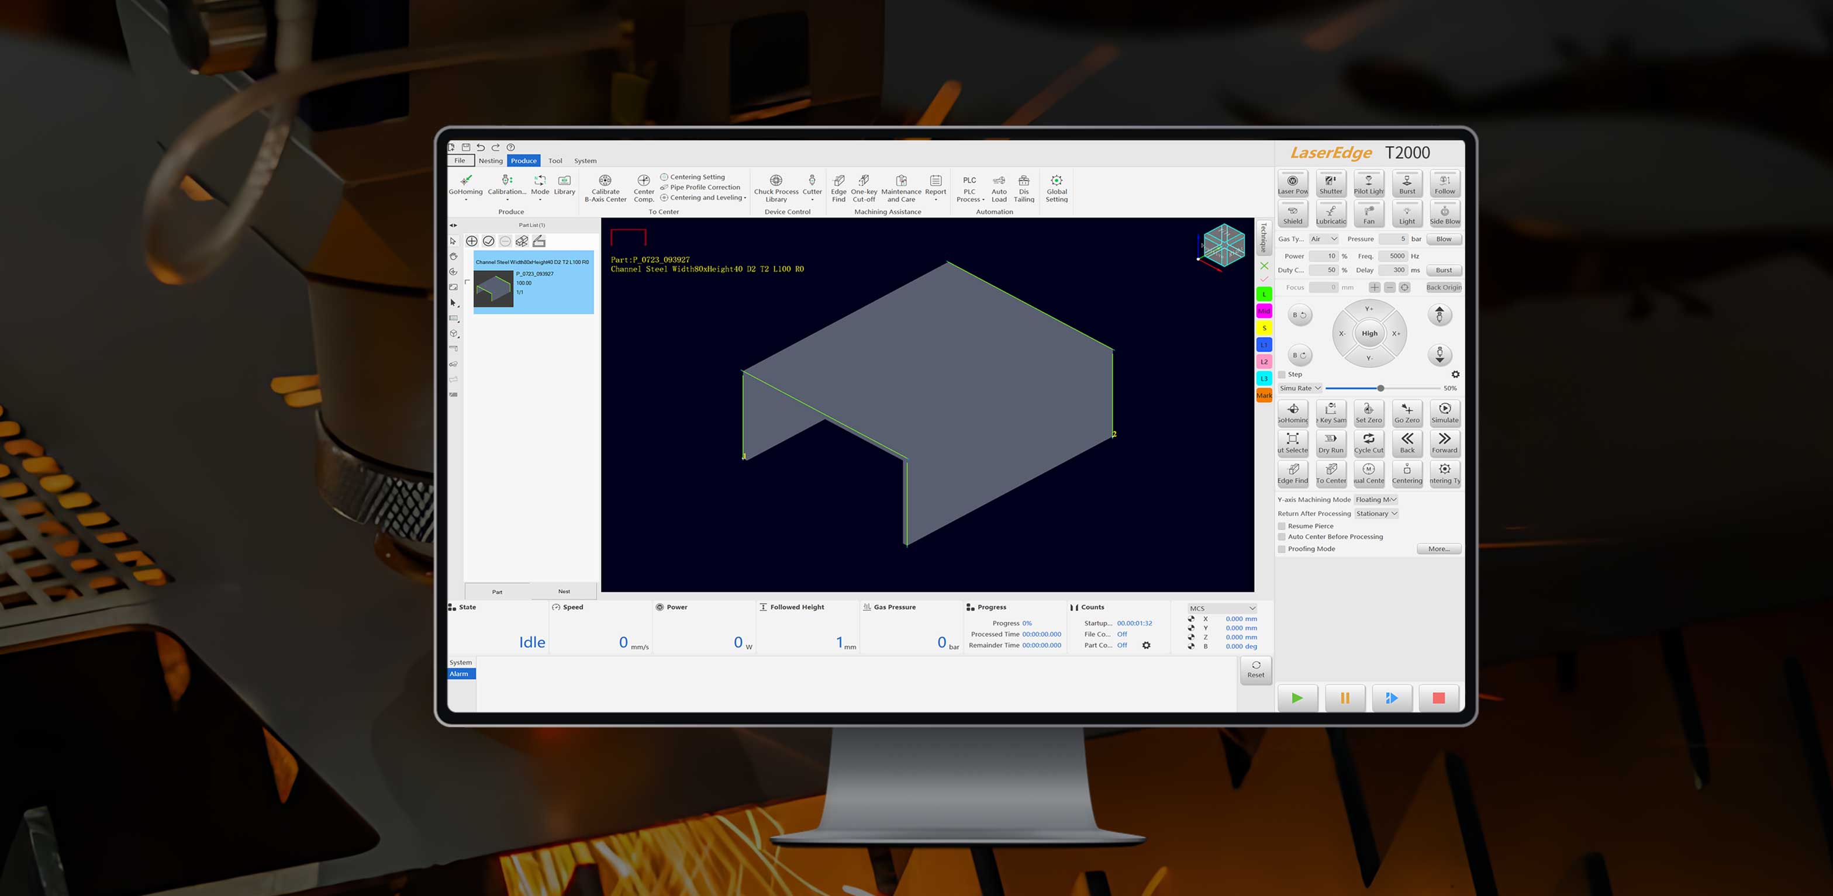Image resolution: width=1833 pixels, height=896 pixels.
Task: Adjust the Simu Rate slider handle
Action: tap(1380, 388)
